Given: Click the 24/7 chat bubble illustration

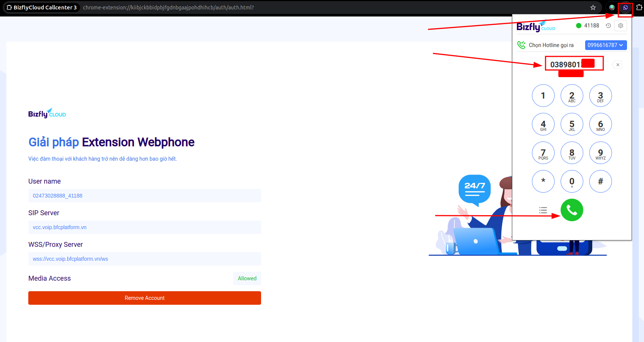Looking at the screenshot, I should click(x=475, y=190).
